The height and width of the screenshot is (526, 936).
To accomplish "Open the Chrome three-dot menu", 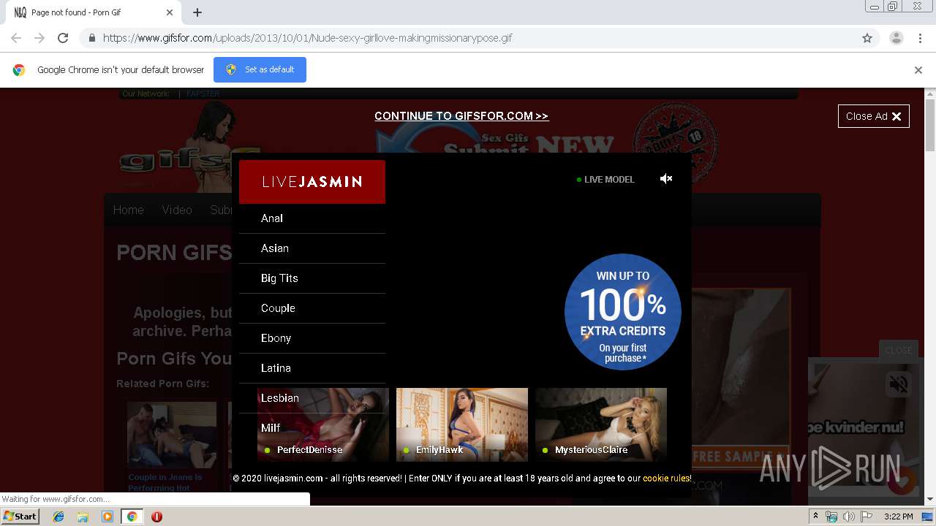I will pyautogui.click(x=920, y=38).
